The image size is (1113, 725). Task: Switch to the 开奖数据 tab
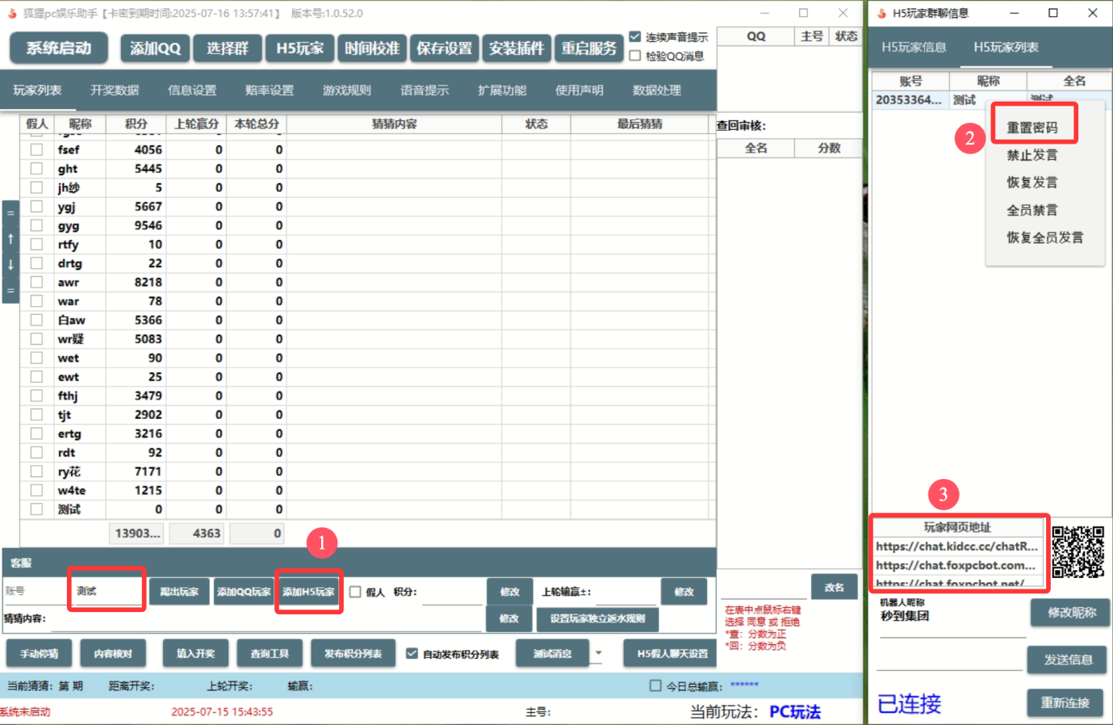[115, 90]
